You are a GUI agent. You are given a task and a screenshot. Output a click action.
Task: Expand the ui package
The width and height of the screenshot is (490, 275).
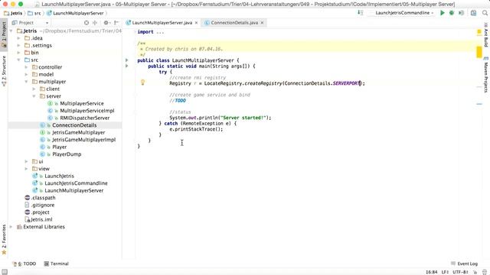[27, 161]
